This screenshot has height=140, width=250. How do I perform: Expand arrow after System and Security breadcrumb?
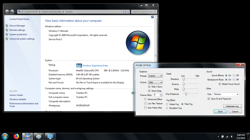coord(63,12)
